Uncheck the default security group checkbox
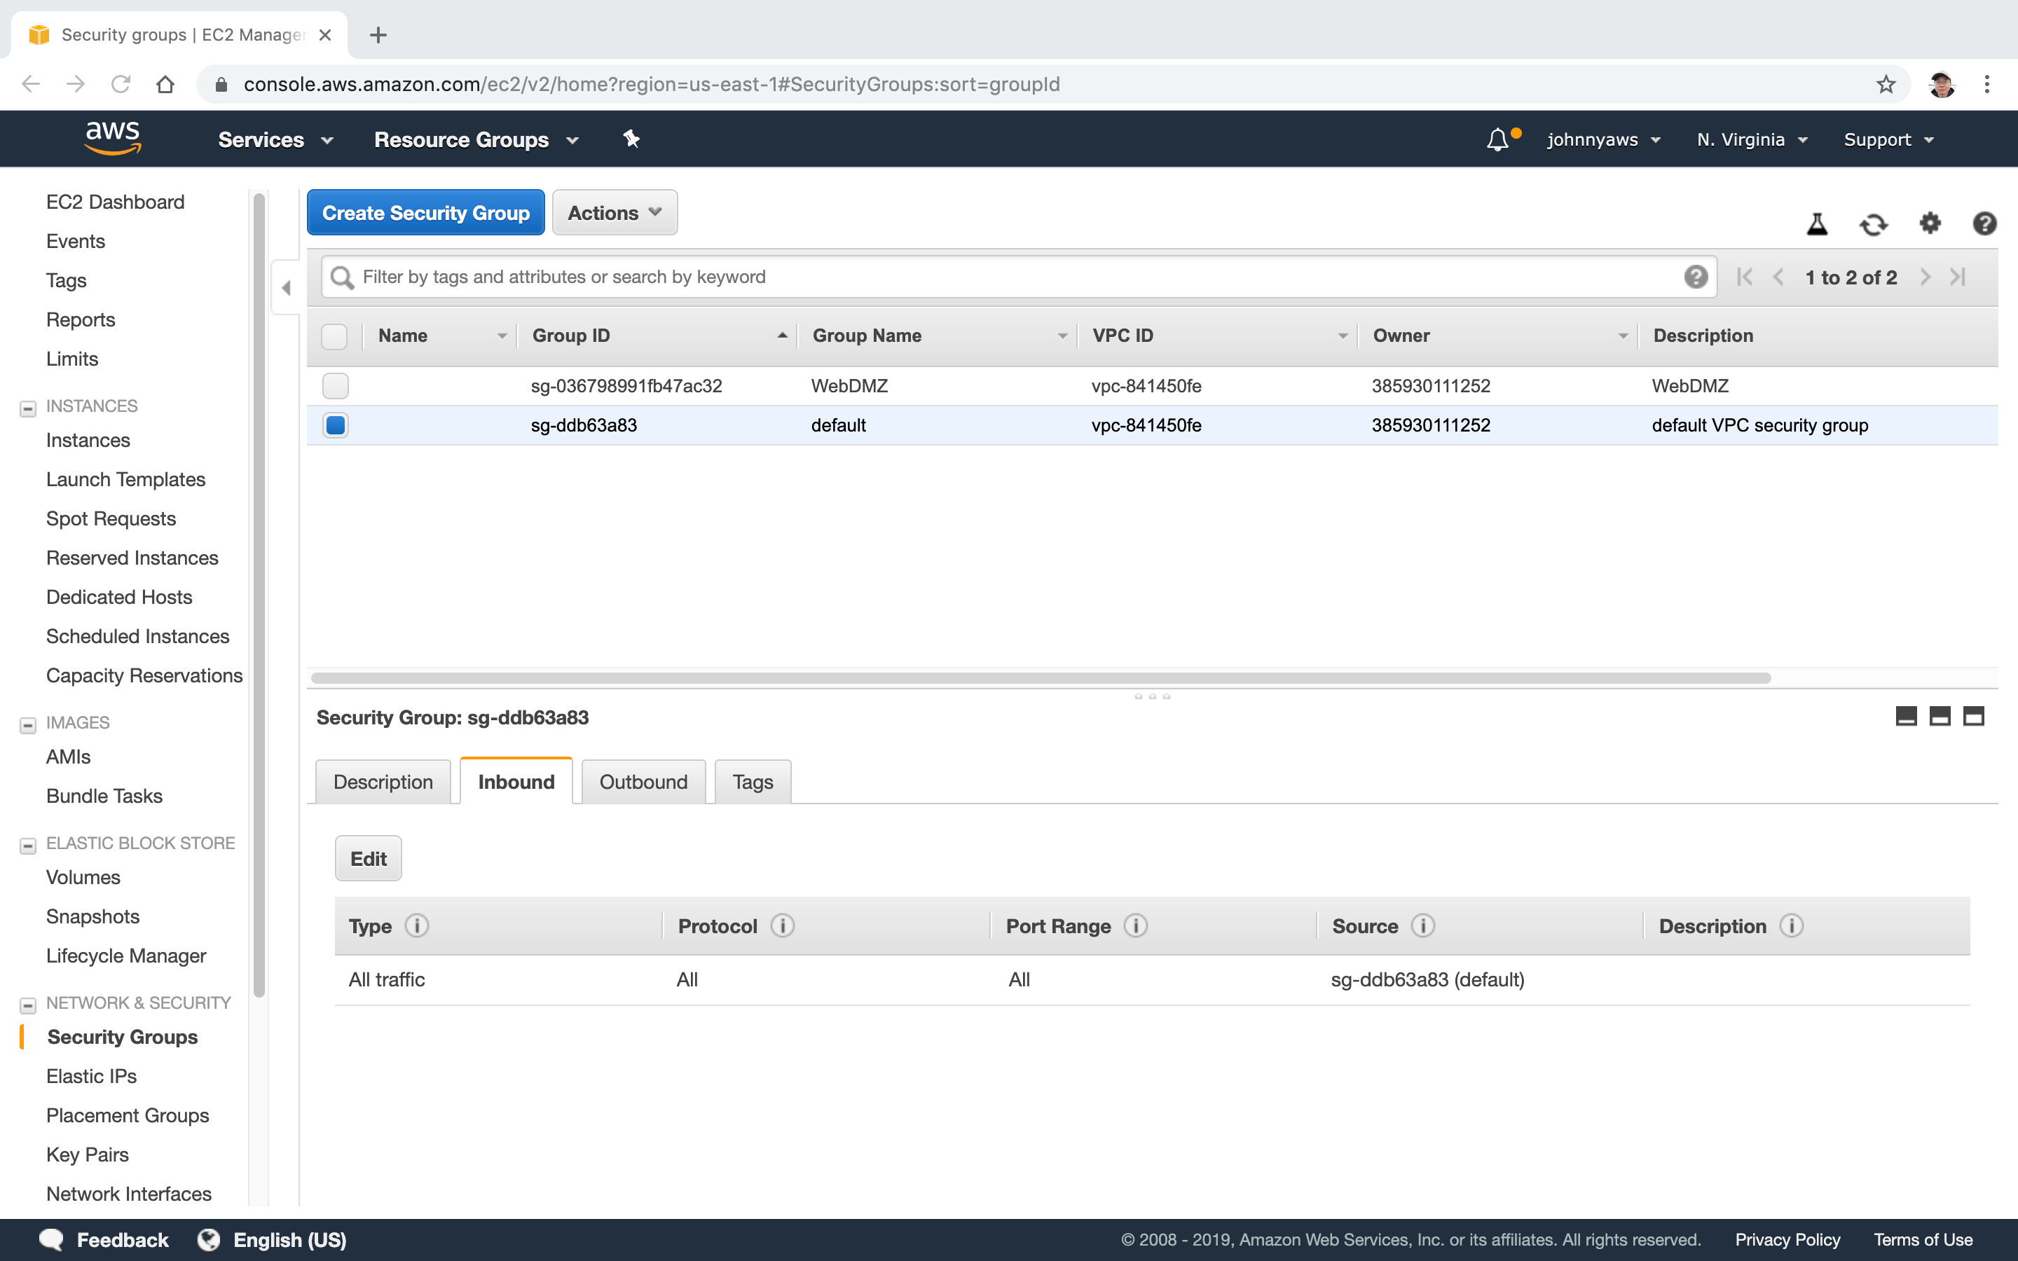The width and height of the screenshot is (2018, 1261). 335,425
